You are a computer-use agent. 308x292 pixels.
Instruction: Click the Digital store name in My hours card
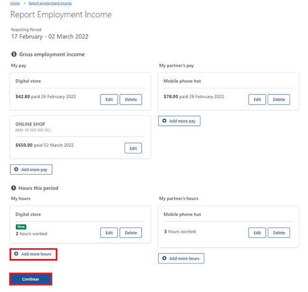click(28, 214)
